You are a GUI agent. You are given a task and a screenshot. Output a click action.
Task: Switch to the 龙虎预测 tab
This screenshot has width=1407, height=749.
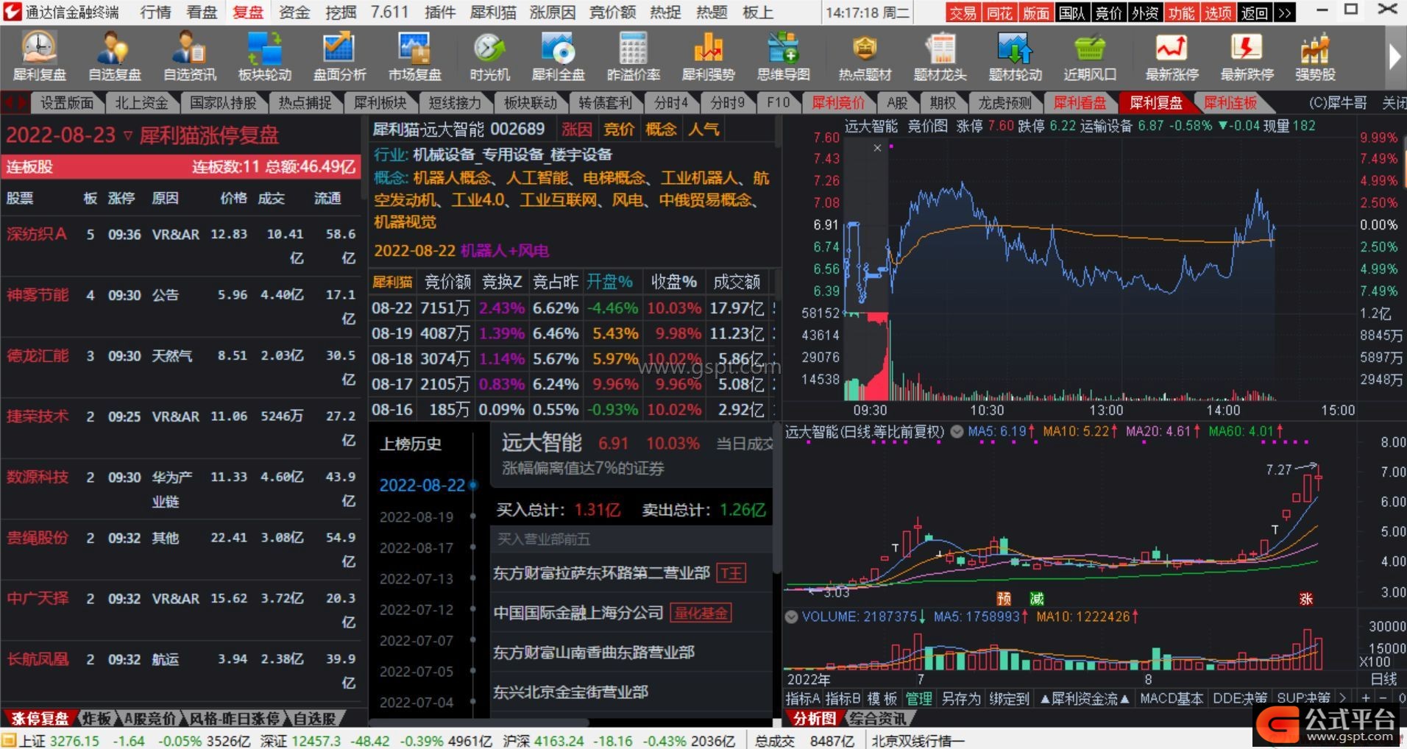pos(1004,103)
